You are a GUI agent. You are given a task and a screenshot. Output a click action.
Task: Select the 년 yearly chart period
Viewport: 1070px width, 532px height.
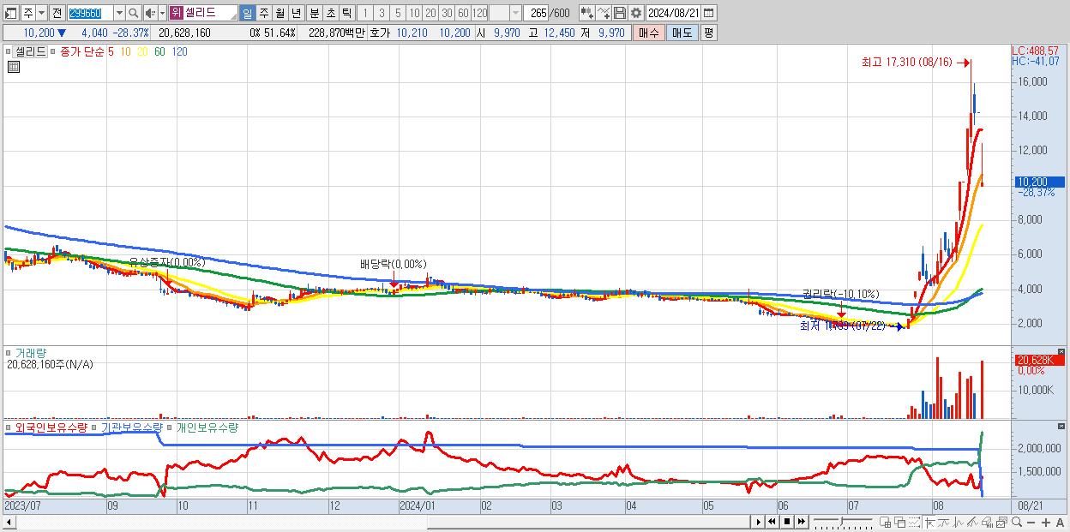297,13
